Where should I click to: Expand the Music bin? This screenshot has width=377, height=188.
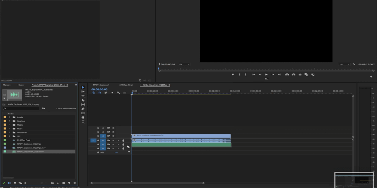[10, 128]
